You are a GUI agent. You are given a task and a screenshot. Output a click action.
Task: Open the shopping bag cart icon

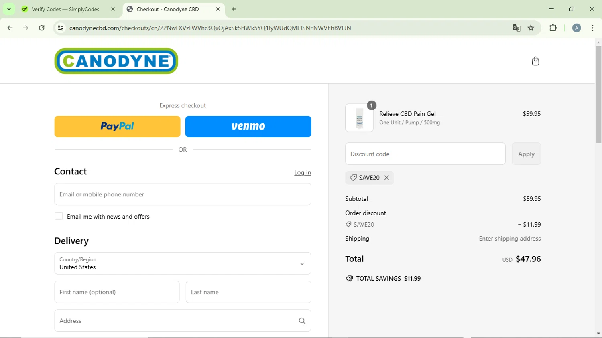pos(535,61)
